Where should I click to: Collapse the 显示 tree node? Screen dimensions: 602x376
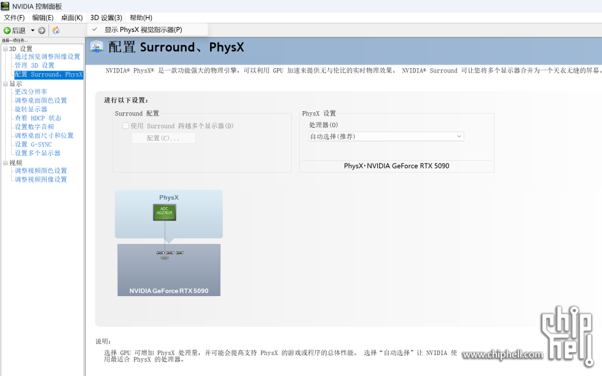pos(6,84)
